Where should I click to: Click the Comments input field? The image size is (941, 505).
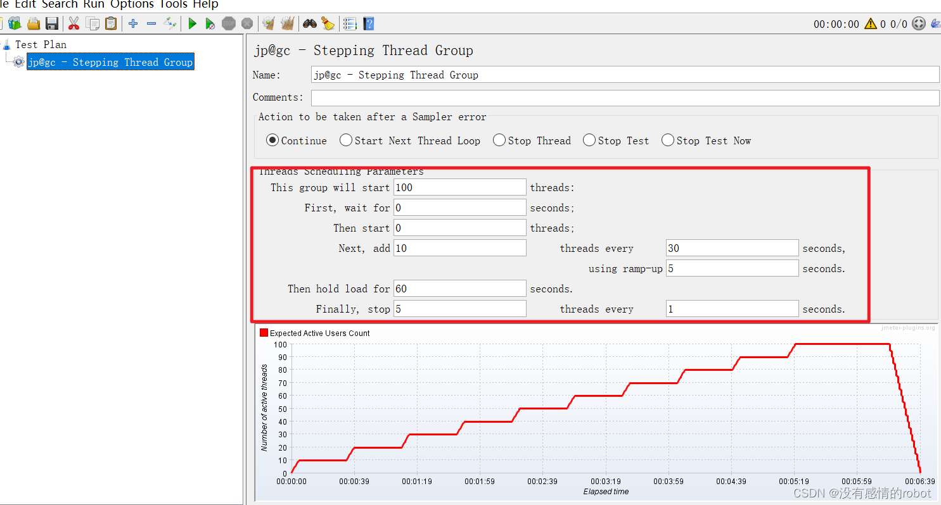[625, 97]
